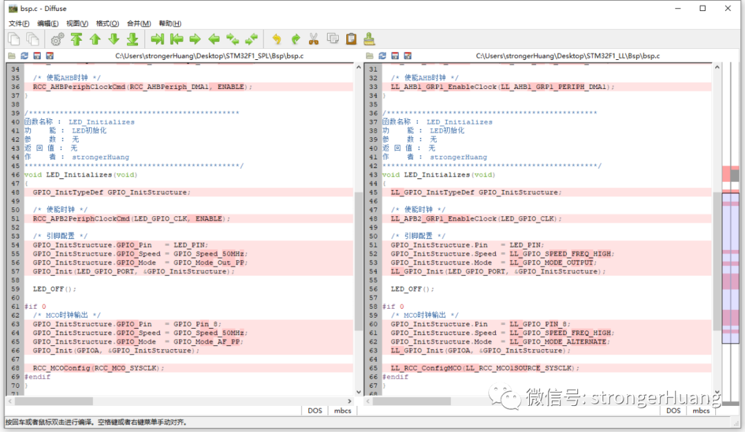Save the right pane file

pyautogui.click(x=395, y=56)
